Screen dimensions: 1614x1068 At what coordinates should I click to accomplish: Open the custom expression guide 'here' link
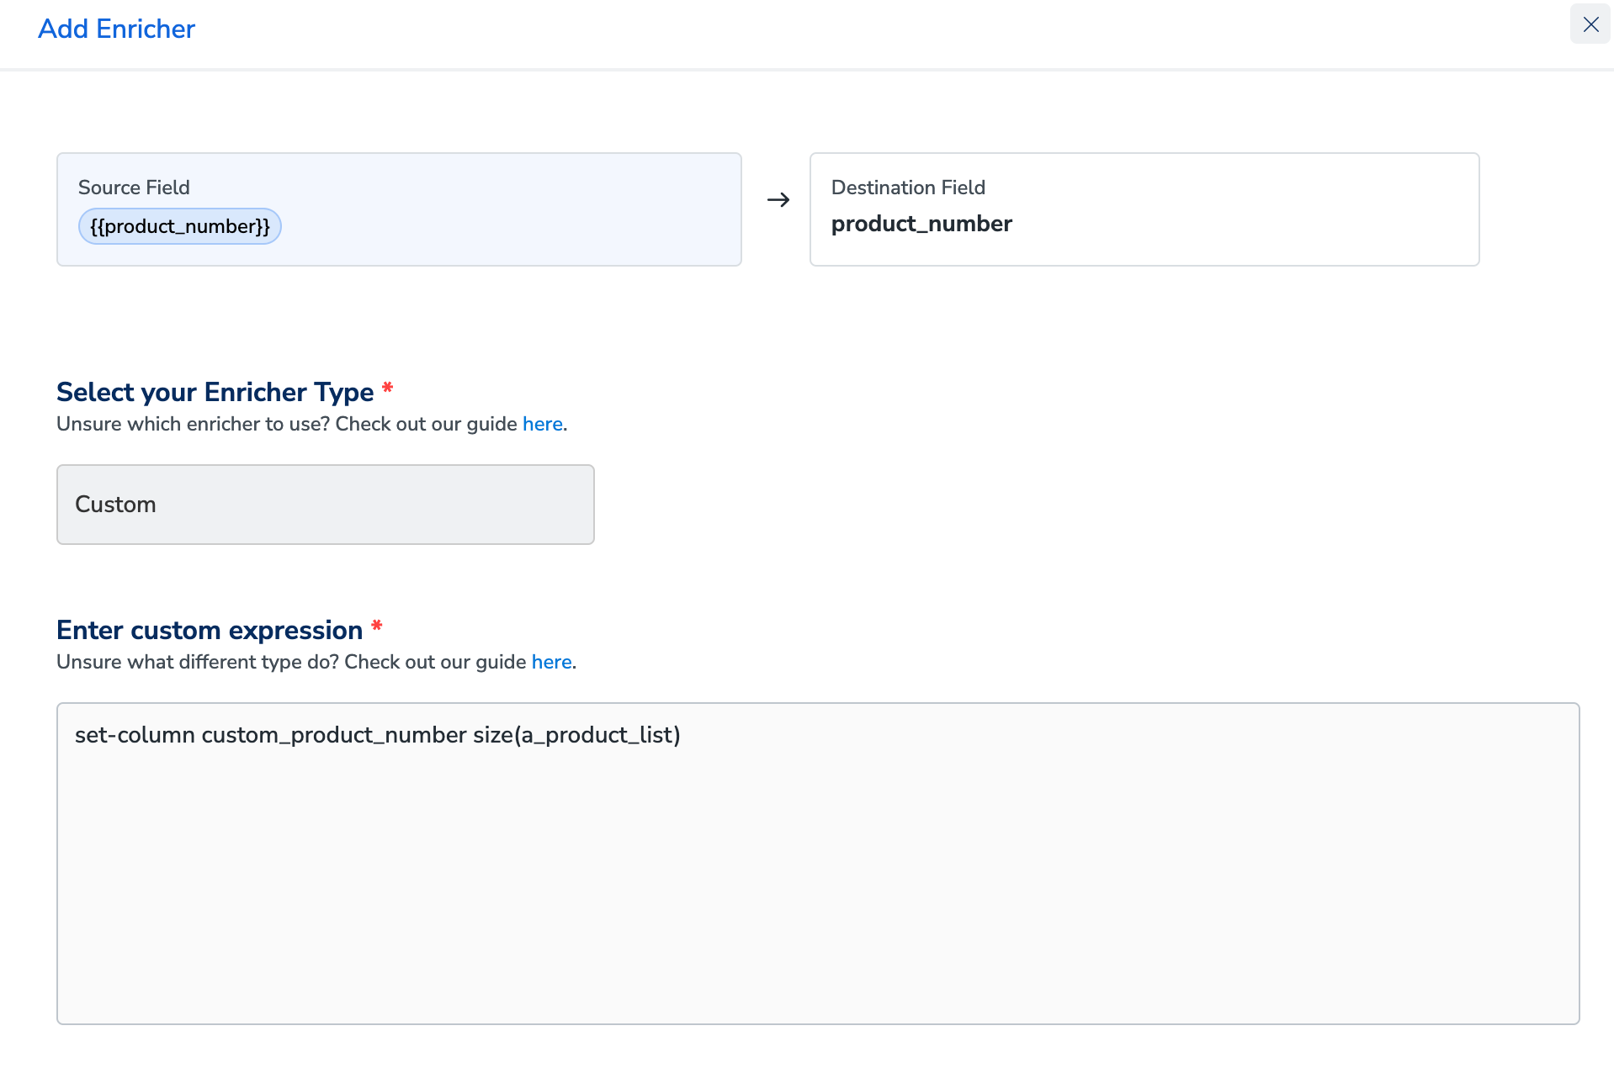click(551, 662)
